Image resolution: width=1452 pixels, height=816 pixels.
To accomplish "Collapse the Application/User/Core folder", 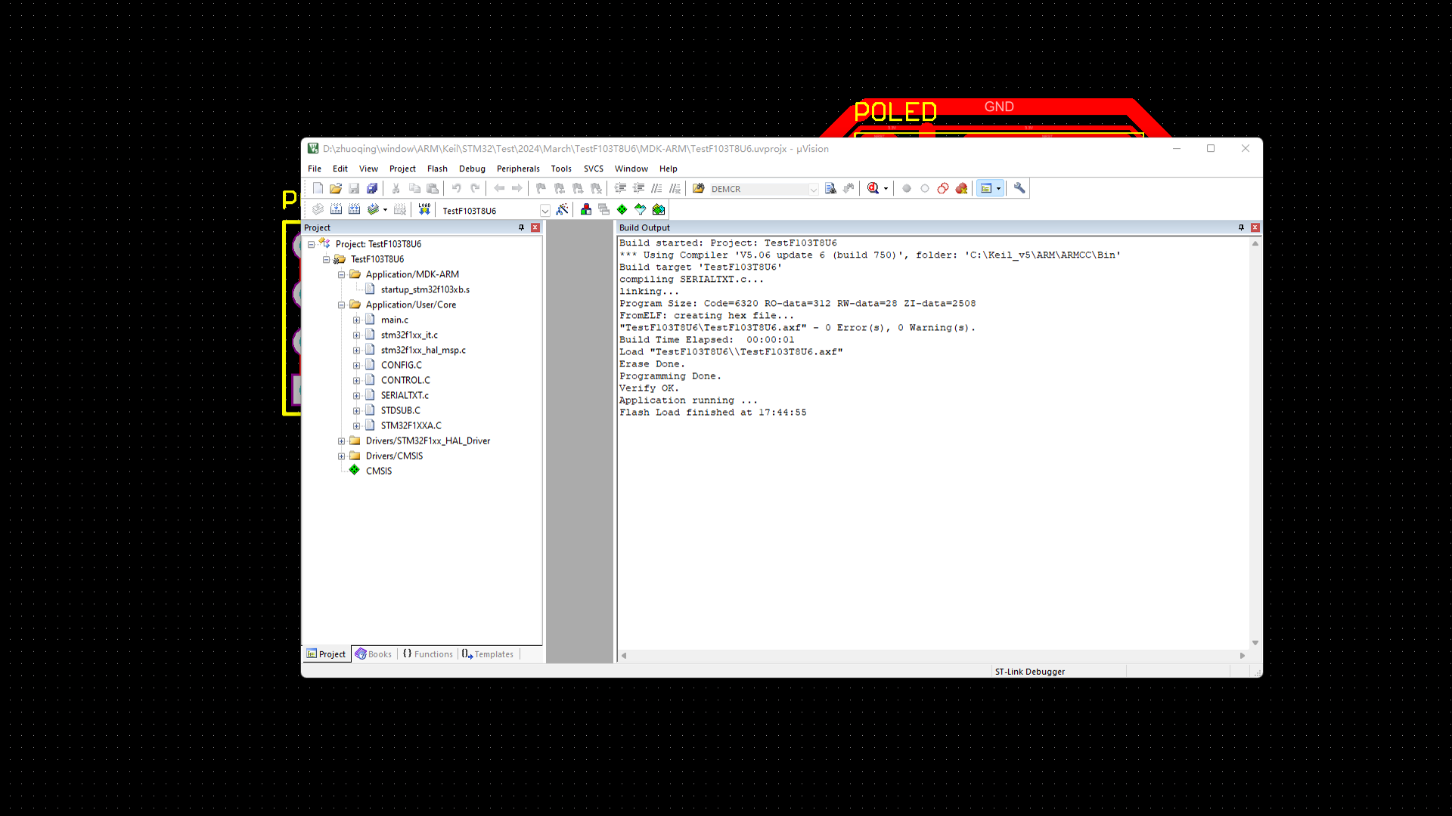I will pyautogui.click(x=341, y=304).
